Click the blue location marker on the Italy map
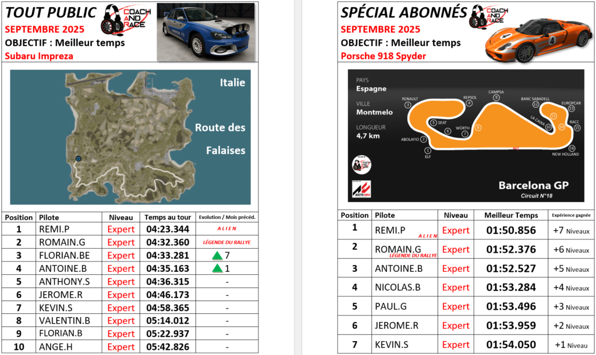This screenshot has width=596, height=355. pos(77,158)
